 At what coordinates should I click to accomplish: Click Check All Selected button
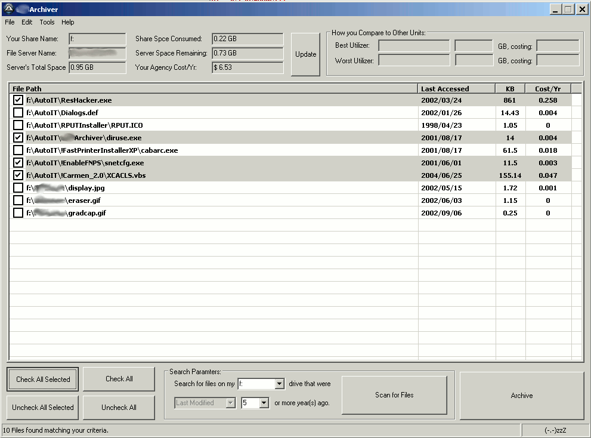pyautogui.click(x=42, y=379)
